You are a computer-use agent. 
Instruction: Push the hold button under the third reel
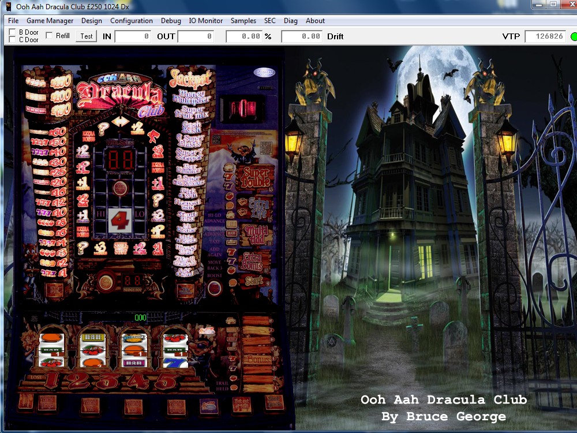133,407
